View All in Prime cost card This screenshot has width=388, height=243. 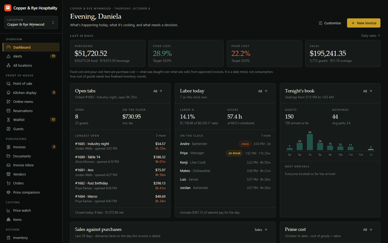368,230
